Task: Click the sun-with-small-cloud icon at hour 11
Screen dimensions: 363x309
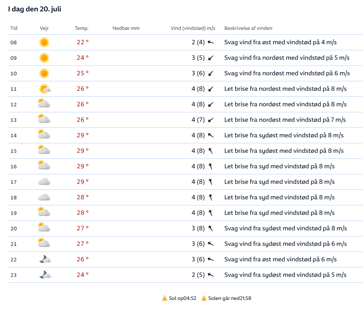Action: (x=45, y=89)
